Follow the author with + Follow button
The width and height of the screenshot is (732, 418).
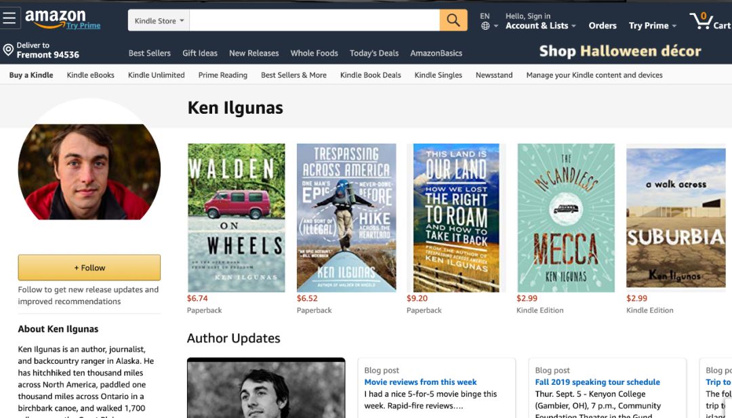tap(89, 268)
